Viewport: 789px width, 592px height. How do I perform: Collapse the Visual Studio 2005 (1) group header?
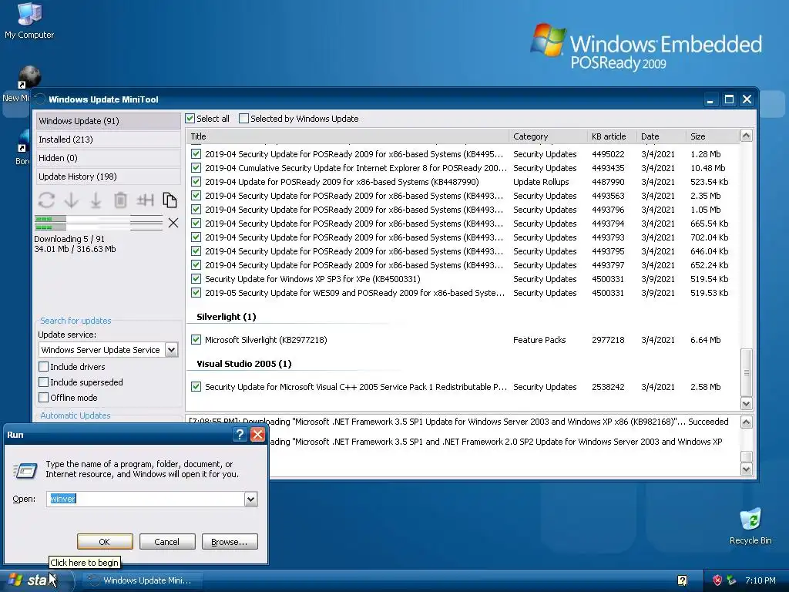(x=244, y=364)
